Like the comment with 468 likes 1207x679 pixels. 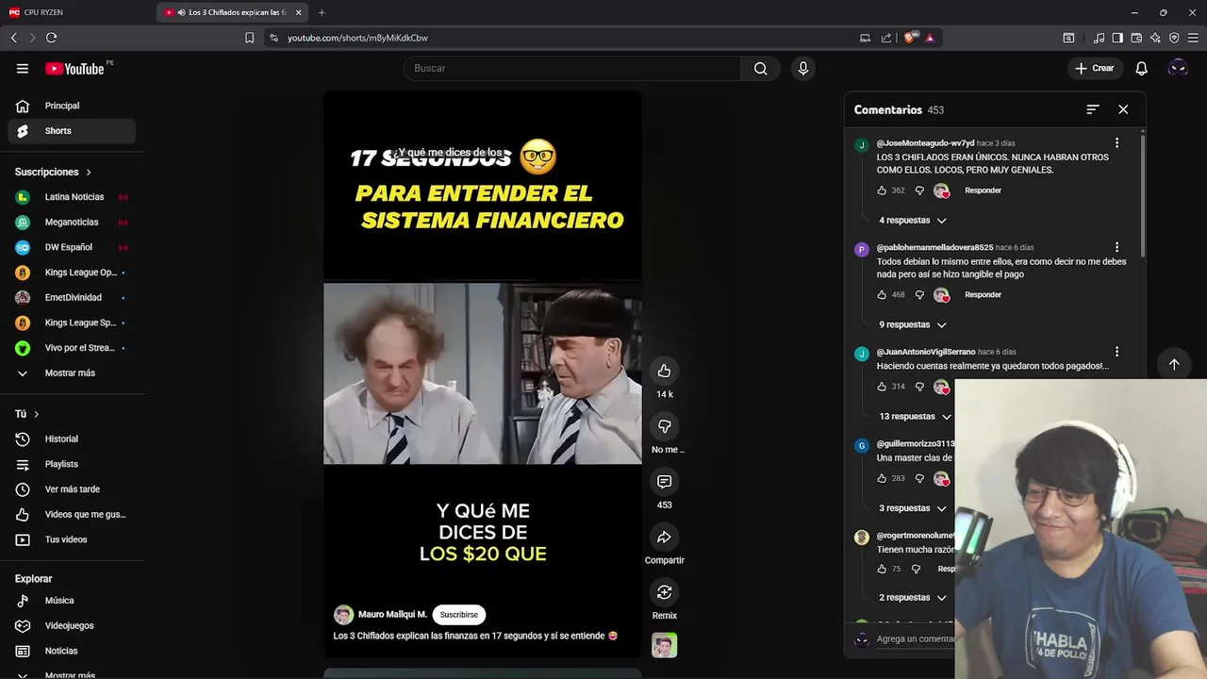point(882,295)
